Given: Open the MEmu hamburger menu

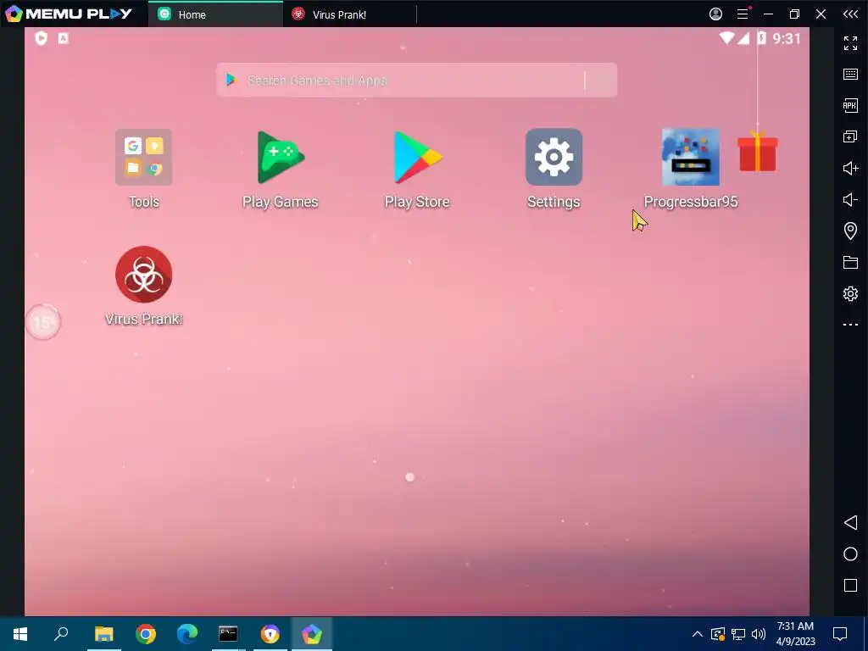Looking at the screenshot, I should [743, 14].
